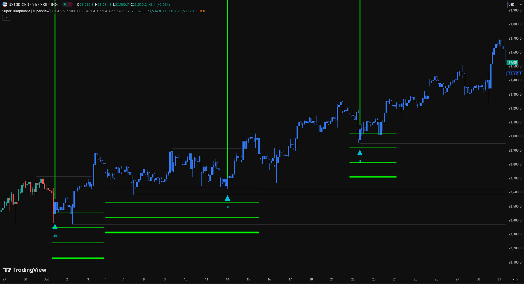Click the JB triangle marker near July 22
This screenshot has height=284, width=524.
point(360,153)
